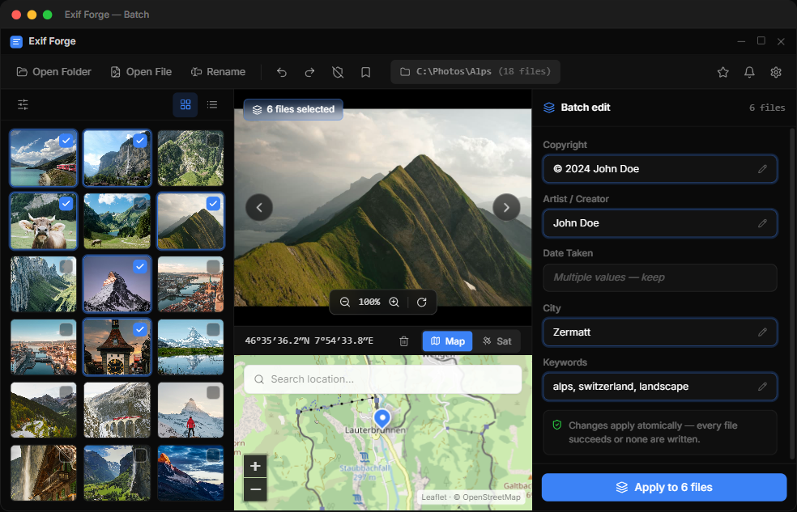This screenshot has width=797, height=512.
Task: Switch to list view layout
Action: [x=212, y=104]
